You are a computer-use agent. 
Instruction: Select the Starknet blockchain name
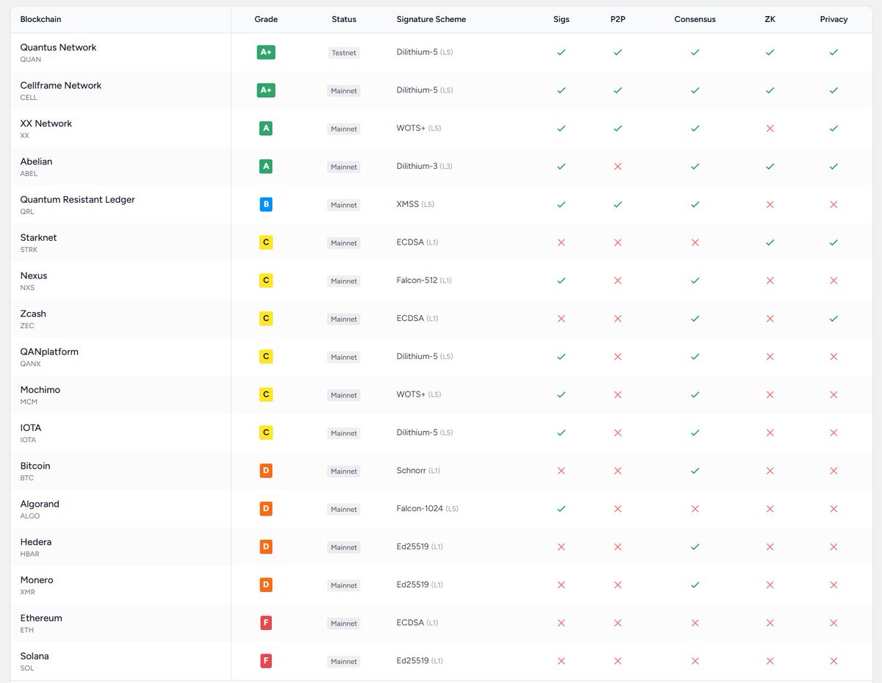click(x=38, y=237)
